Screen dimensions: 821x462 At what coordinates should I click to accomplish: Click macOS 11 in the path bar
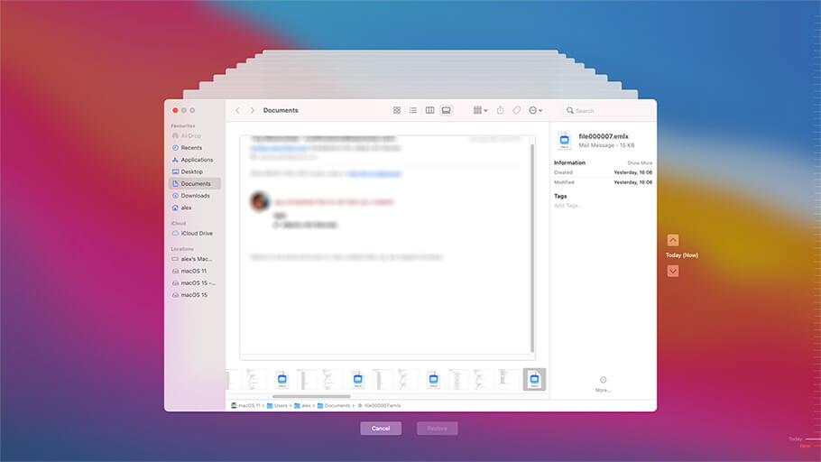tap(245, 406)
